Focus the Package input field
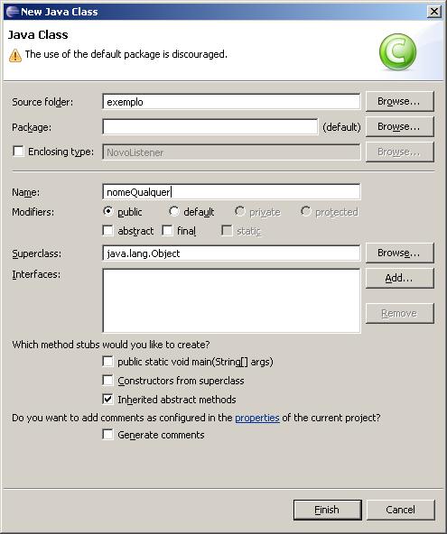The height and width of the screenshot is (534, 447). pyautogui.click(x=210, y=126)
